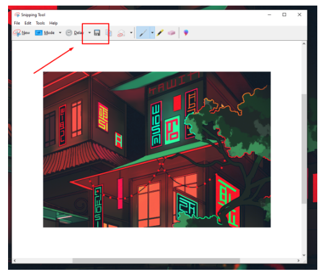Screen dimensions: 321x271
Task: Open the File menu
Action: (x=17, y=23)
